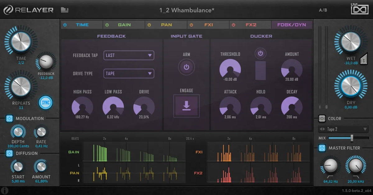Switch to the GAIN tab

(124, 24)
